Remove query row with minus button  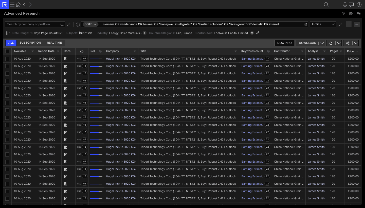349,24
